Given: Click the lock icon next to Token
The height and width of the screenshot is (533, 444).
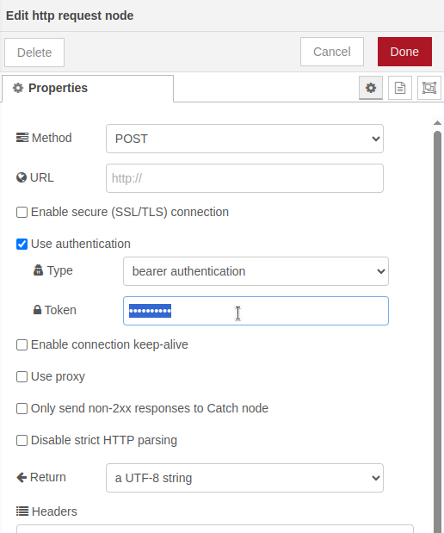Looking at the screenshot, I should click(37, 310).
